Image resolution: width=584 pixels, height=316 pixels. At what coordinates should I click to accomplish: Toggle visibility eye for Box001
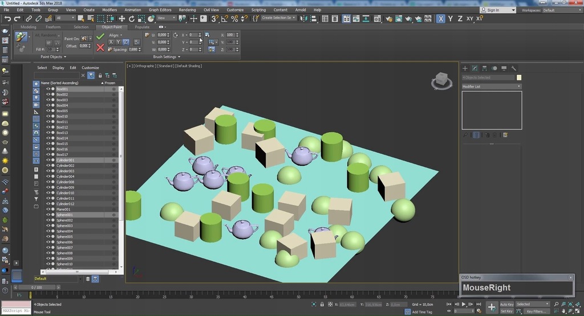[x=48, y=89]
